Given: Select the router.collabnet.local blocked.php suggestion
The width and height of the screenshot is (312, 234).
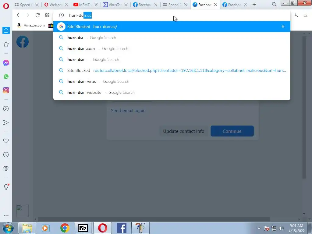Looking at the screenshot, I should tap(172, 70).
